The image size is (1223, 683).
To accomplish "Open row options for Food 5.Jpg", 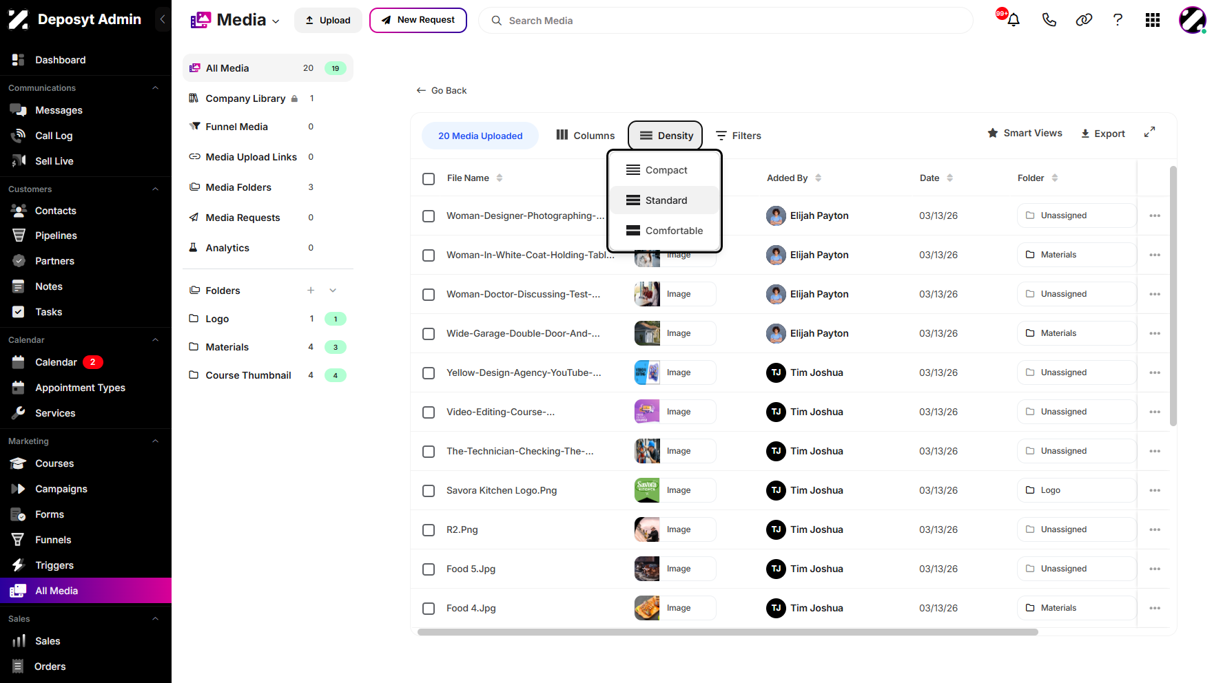I will (1155, 569).
